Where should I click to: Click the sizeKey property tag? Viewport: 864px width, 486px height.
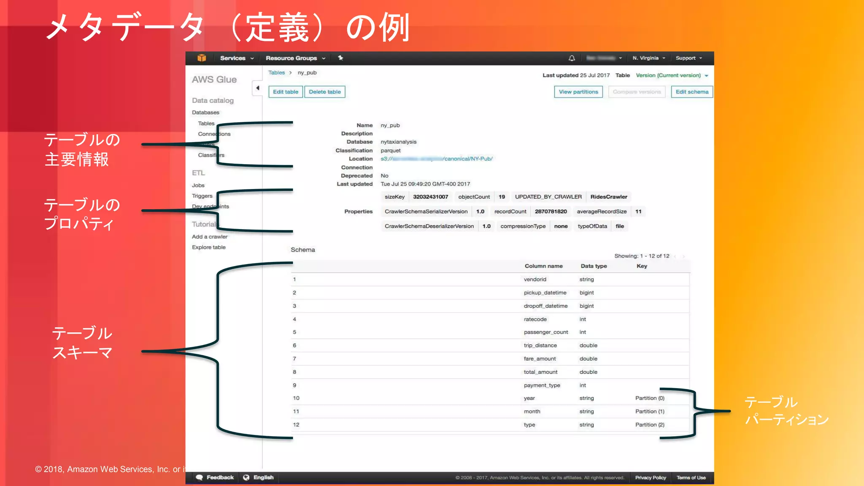point(394,197)
